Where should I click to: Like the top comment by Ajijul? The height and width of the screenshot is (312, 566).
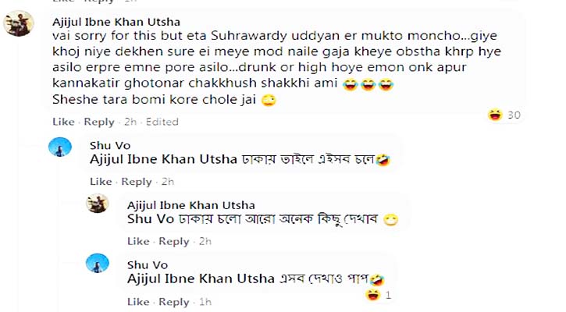[63, 122]
